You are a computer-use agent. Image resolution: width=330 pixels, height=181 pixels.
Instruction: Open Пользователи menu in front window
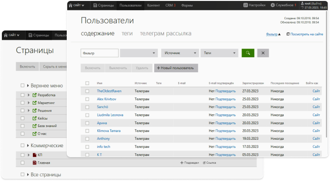131,5
